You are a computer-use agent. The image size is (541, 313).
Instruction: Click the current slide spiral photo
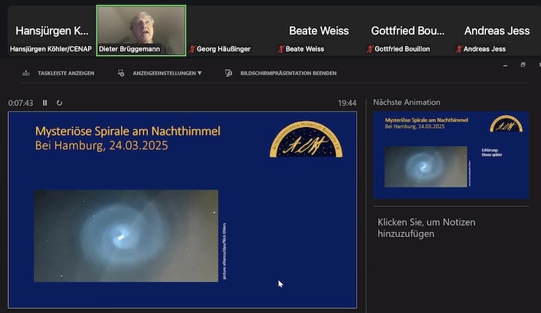(126, 236)
